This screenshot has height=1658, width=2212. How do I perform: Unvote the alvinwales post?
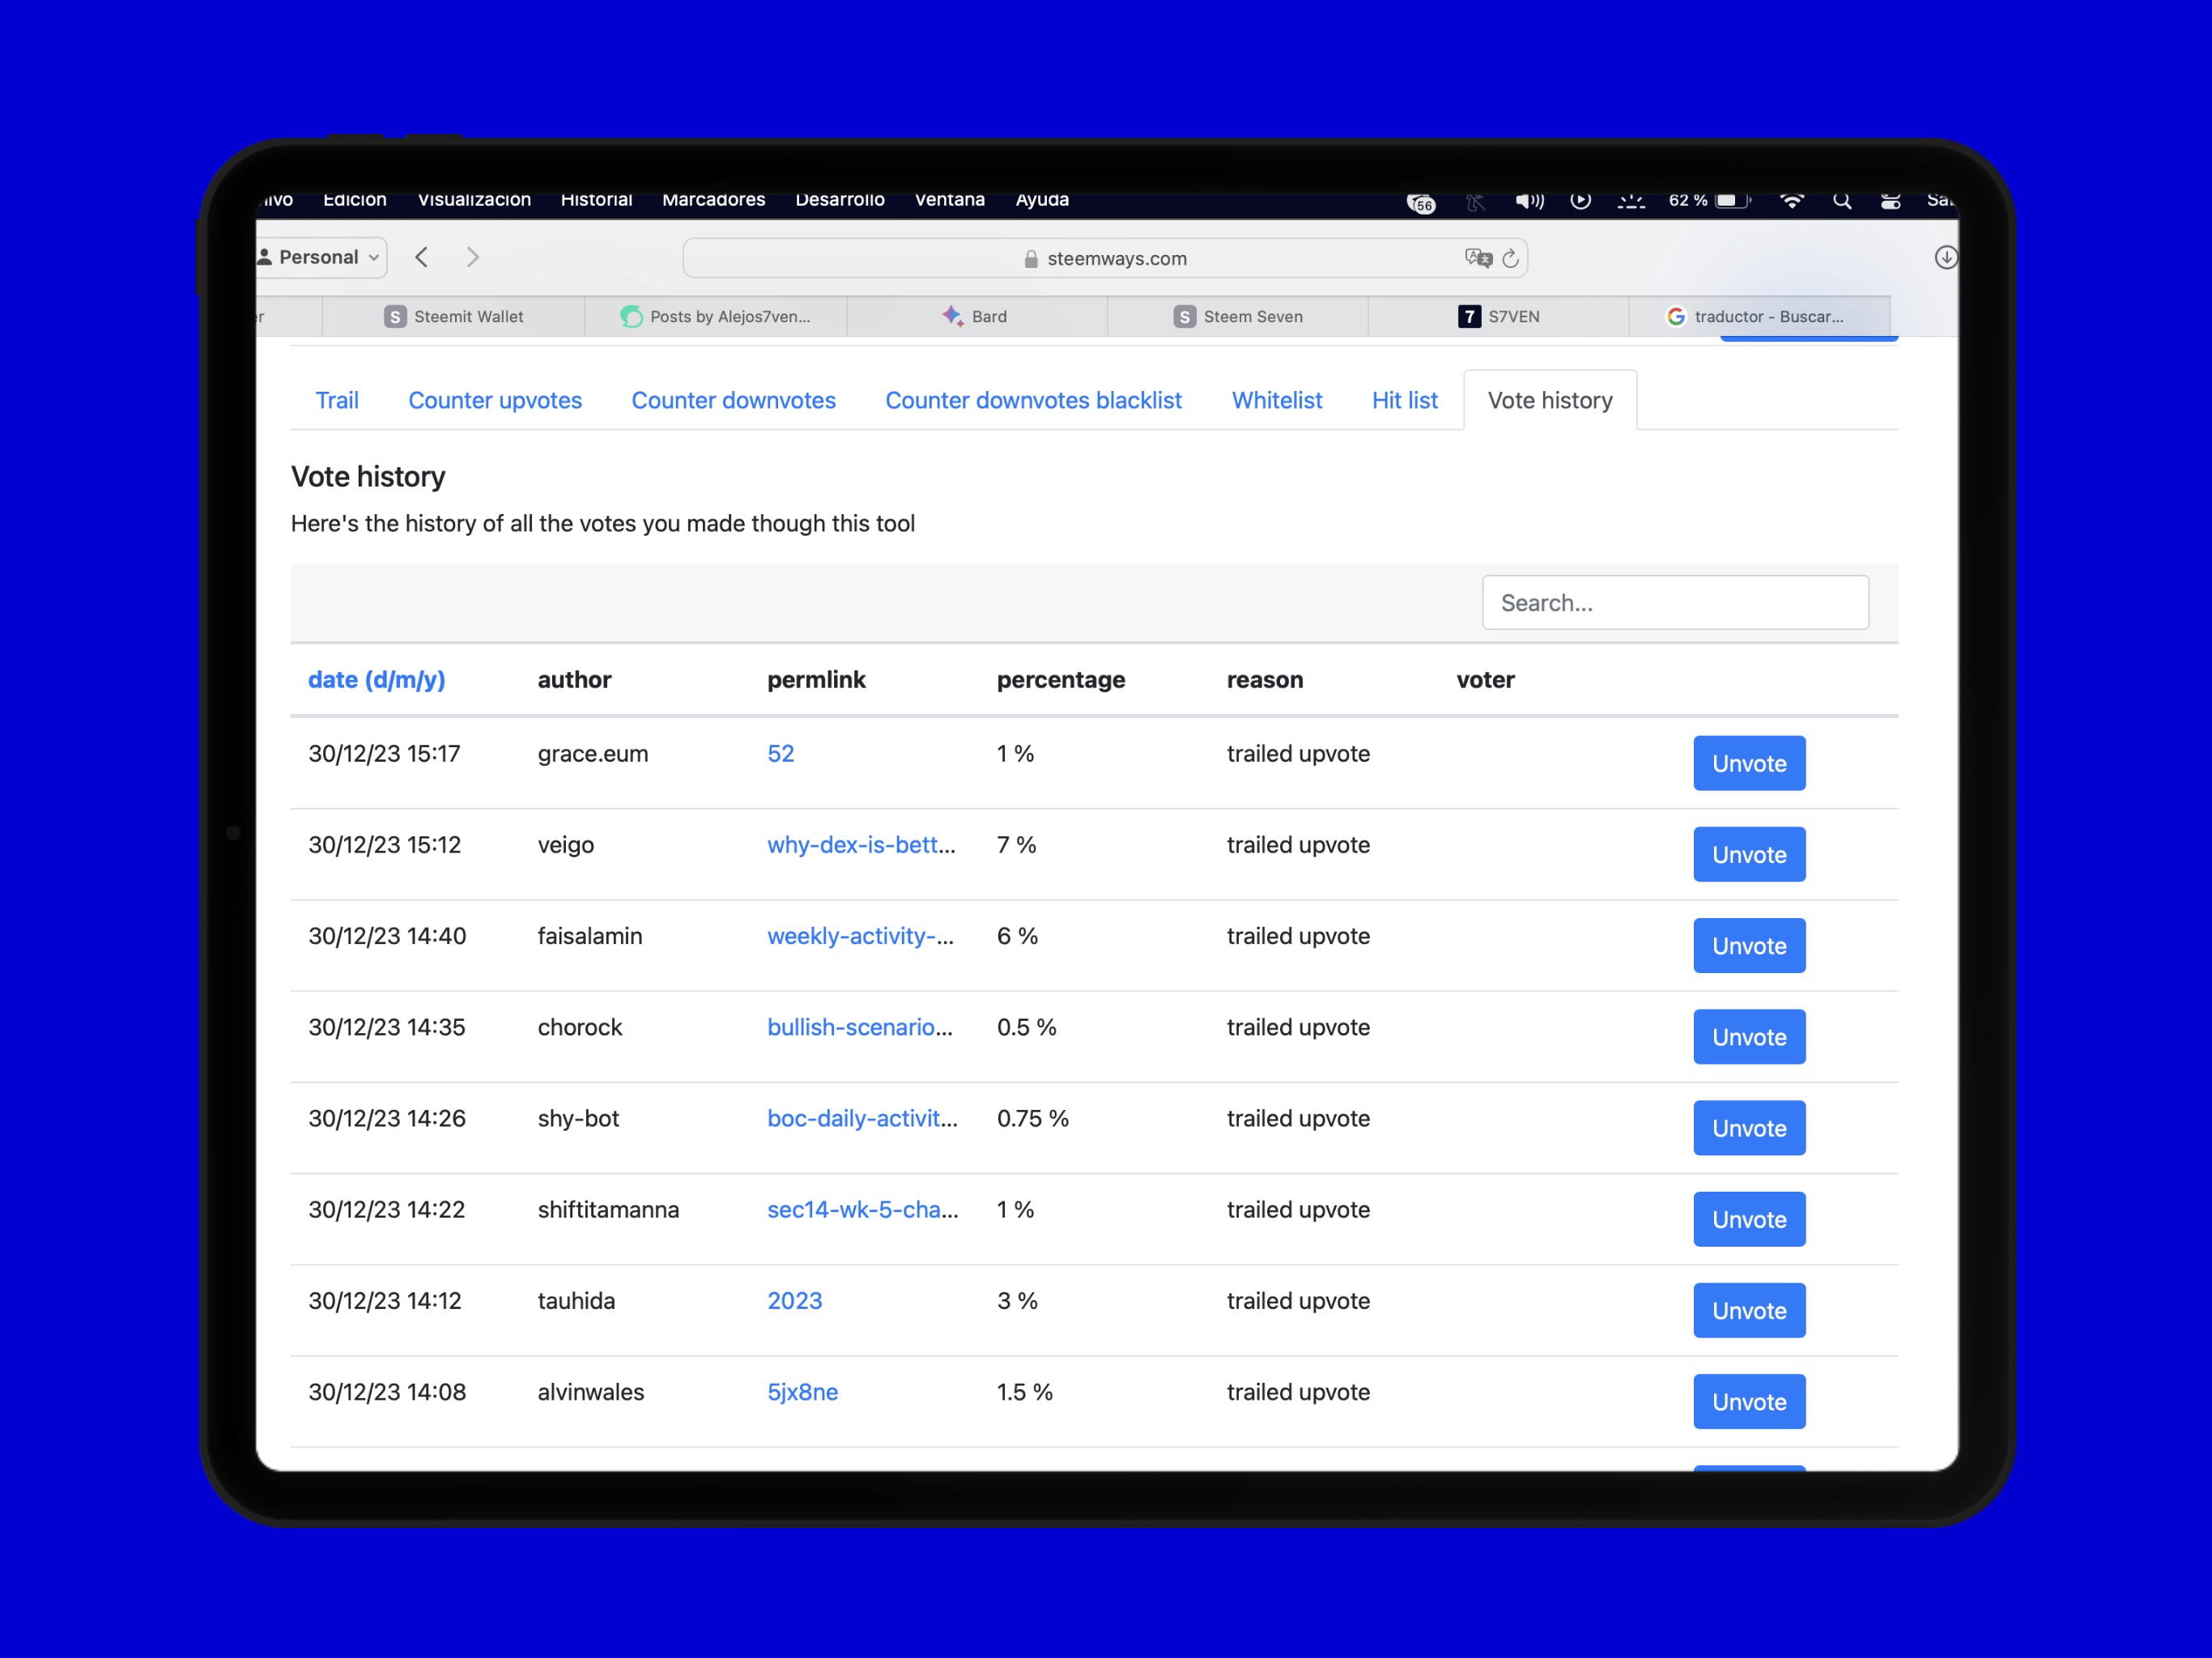tap(1749, 1401)
